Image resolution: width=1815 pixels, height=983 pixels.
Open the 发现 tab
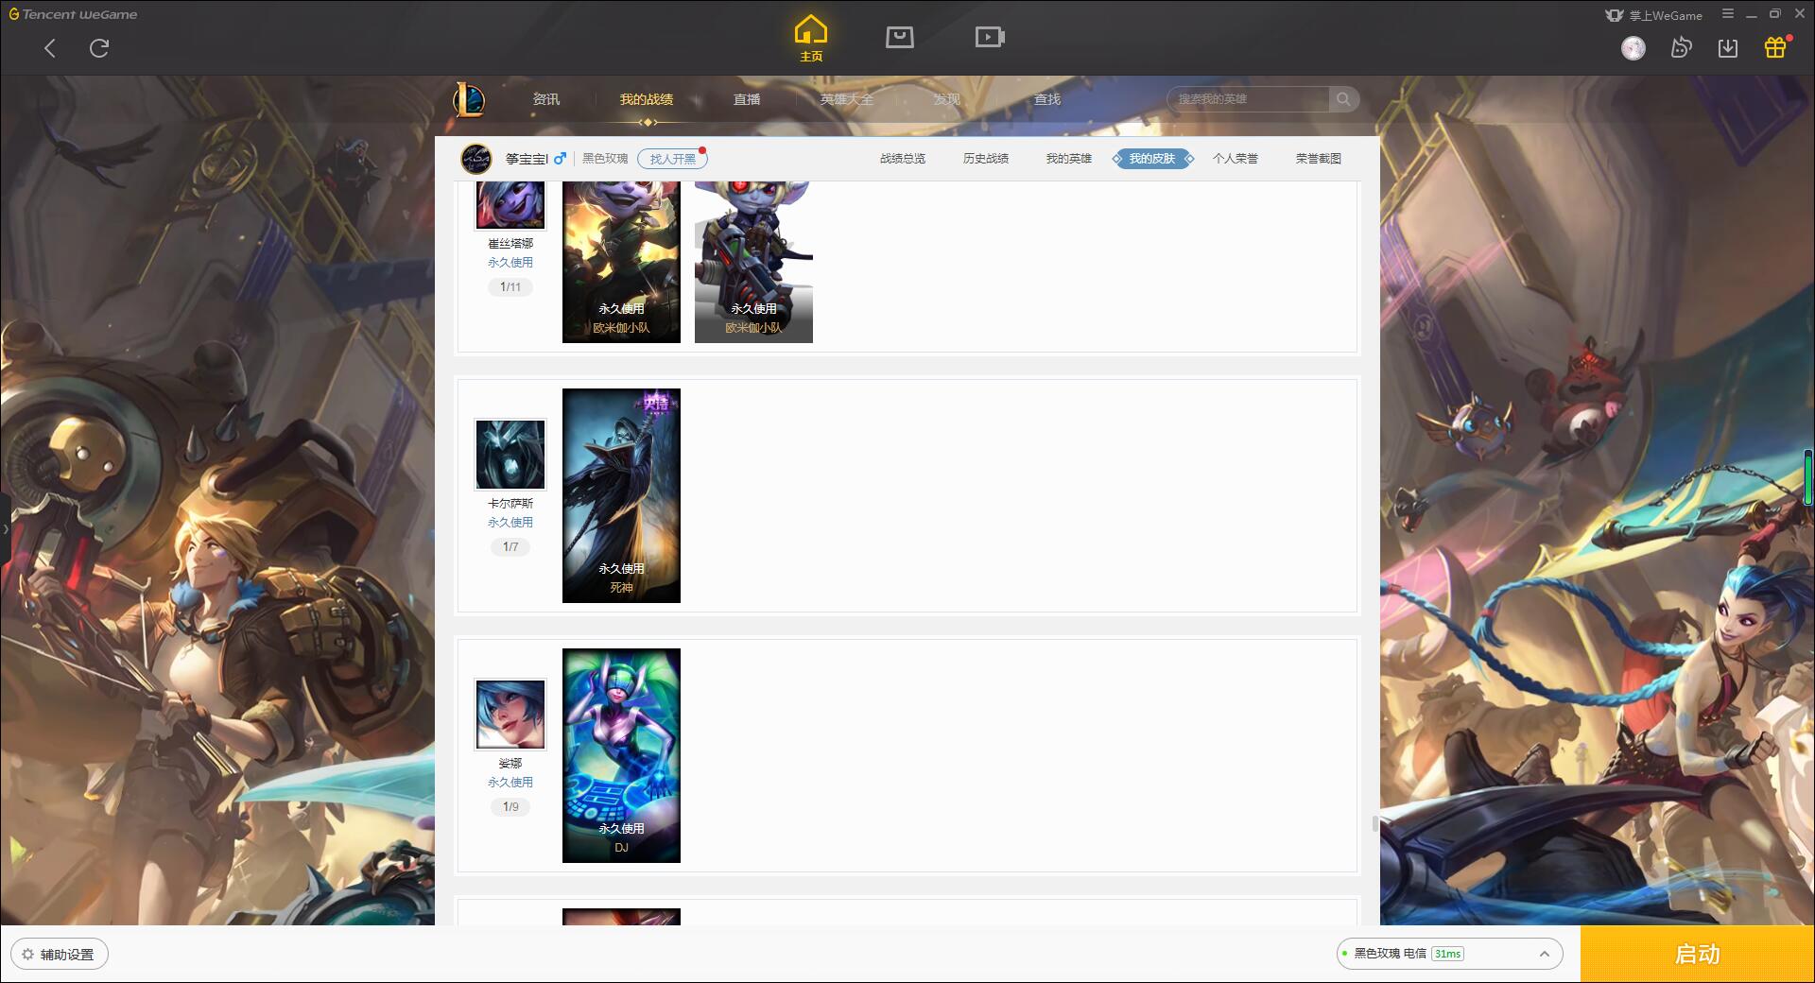pyautogui.click(x=947, y=99)
